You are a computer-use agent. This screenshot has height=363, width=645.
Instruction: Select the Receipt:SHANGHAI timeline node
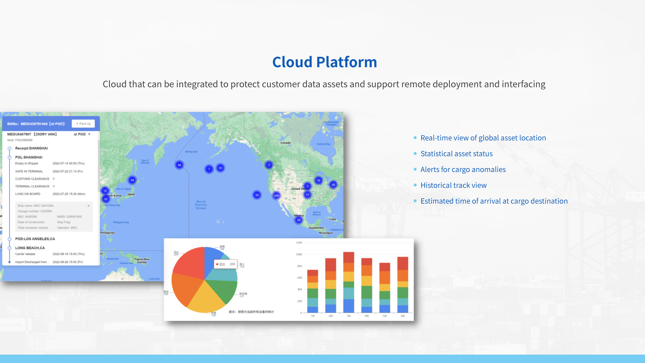coord(9,148)
